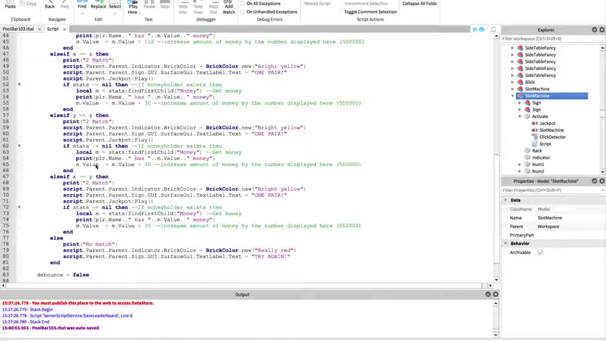Expand the Slide tree node arrow
606x341 pixels.
click(512, 82)
